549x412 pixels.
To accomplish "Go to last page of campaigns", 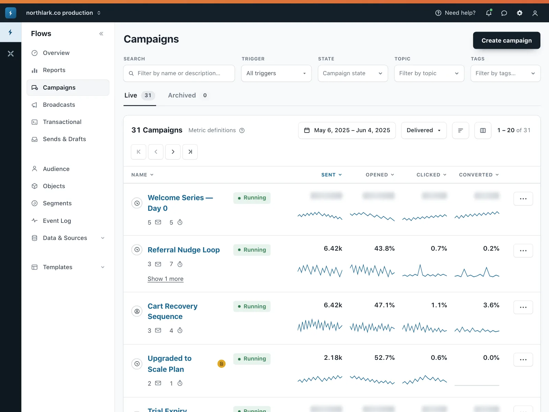I will tap(190, 152).
